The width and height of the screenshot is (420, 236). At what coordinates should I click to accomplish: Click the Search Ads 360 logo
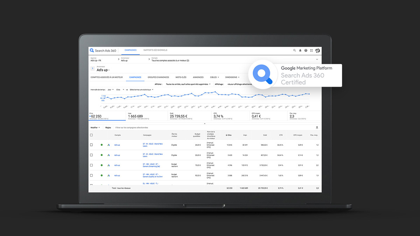click(x=103, y=50)
